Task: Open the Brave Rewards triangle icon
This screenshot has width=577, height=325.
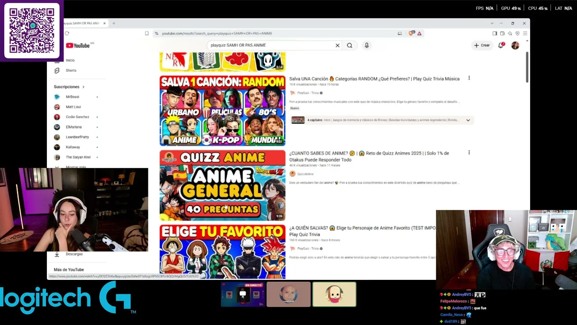Action: 419,33
